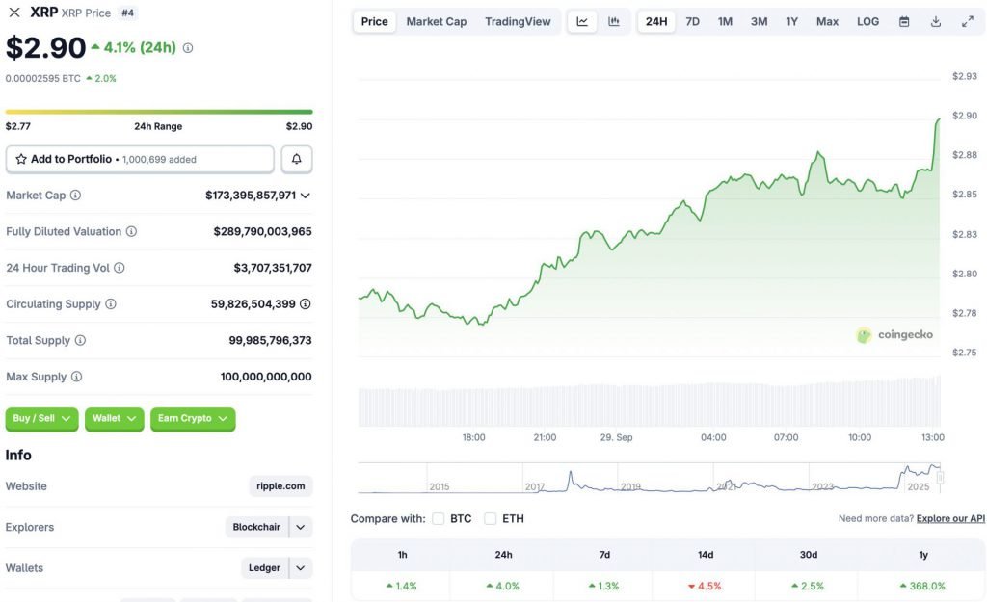
Task: Enable BTC comparison checkbox
Action: click(439, 518)
